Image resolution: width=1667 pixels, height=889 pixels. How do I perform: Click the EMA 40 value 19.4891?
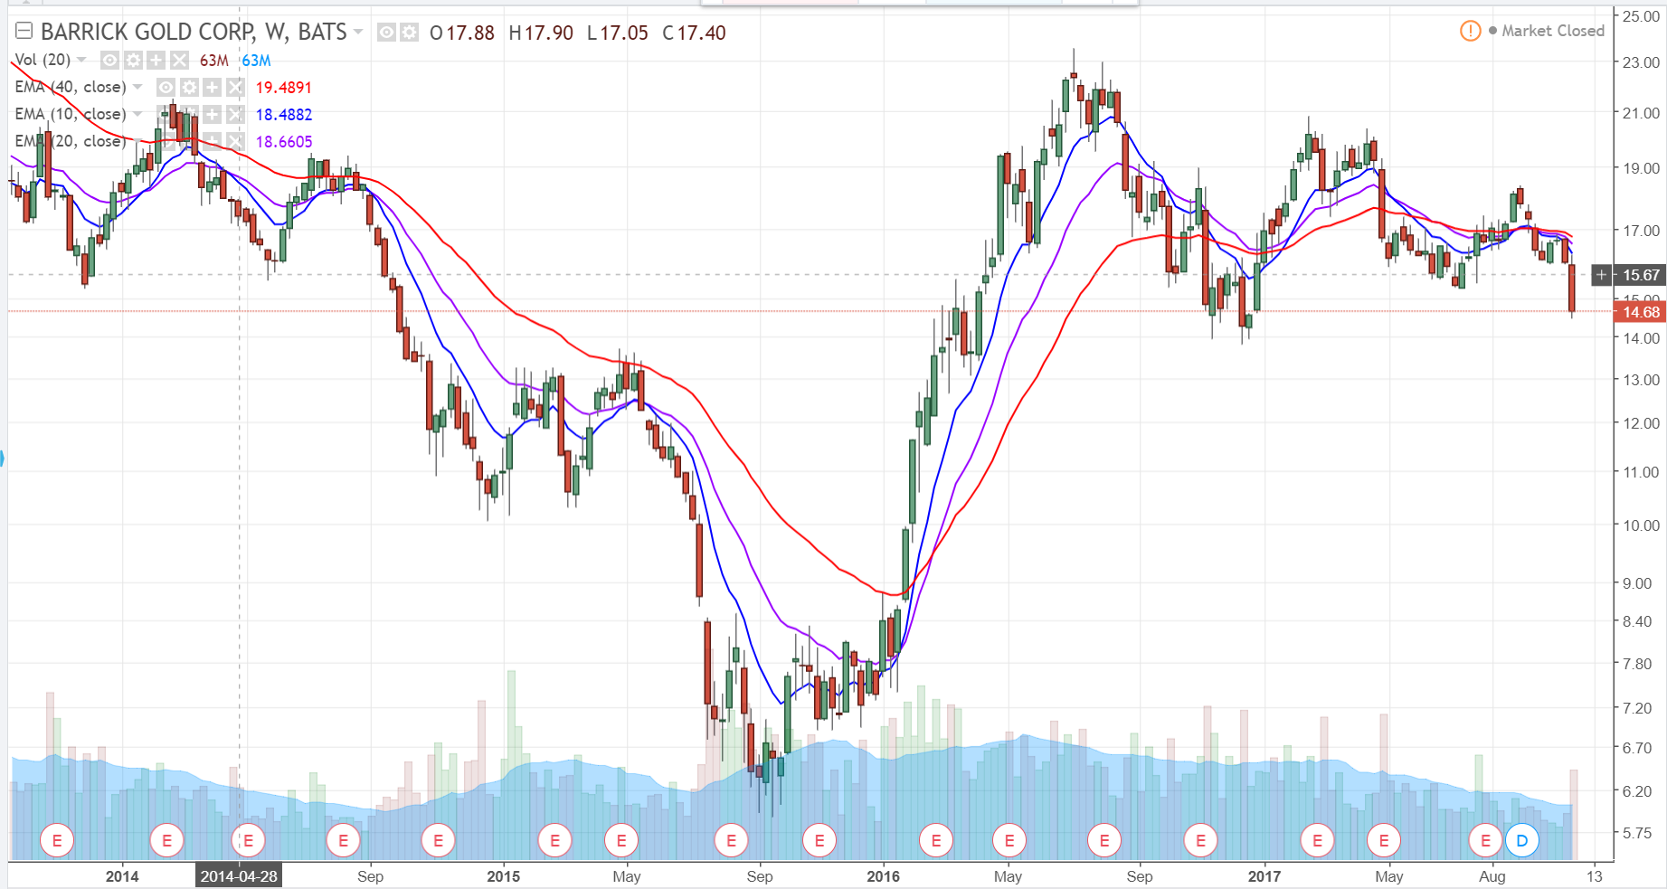click(284, 88)
